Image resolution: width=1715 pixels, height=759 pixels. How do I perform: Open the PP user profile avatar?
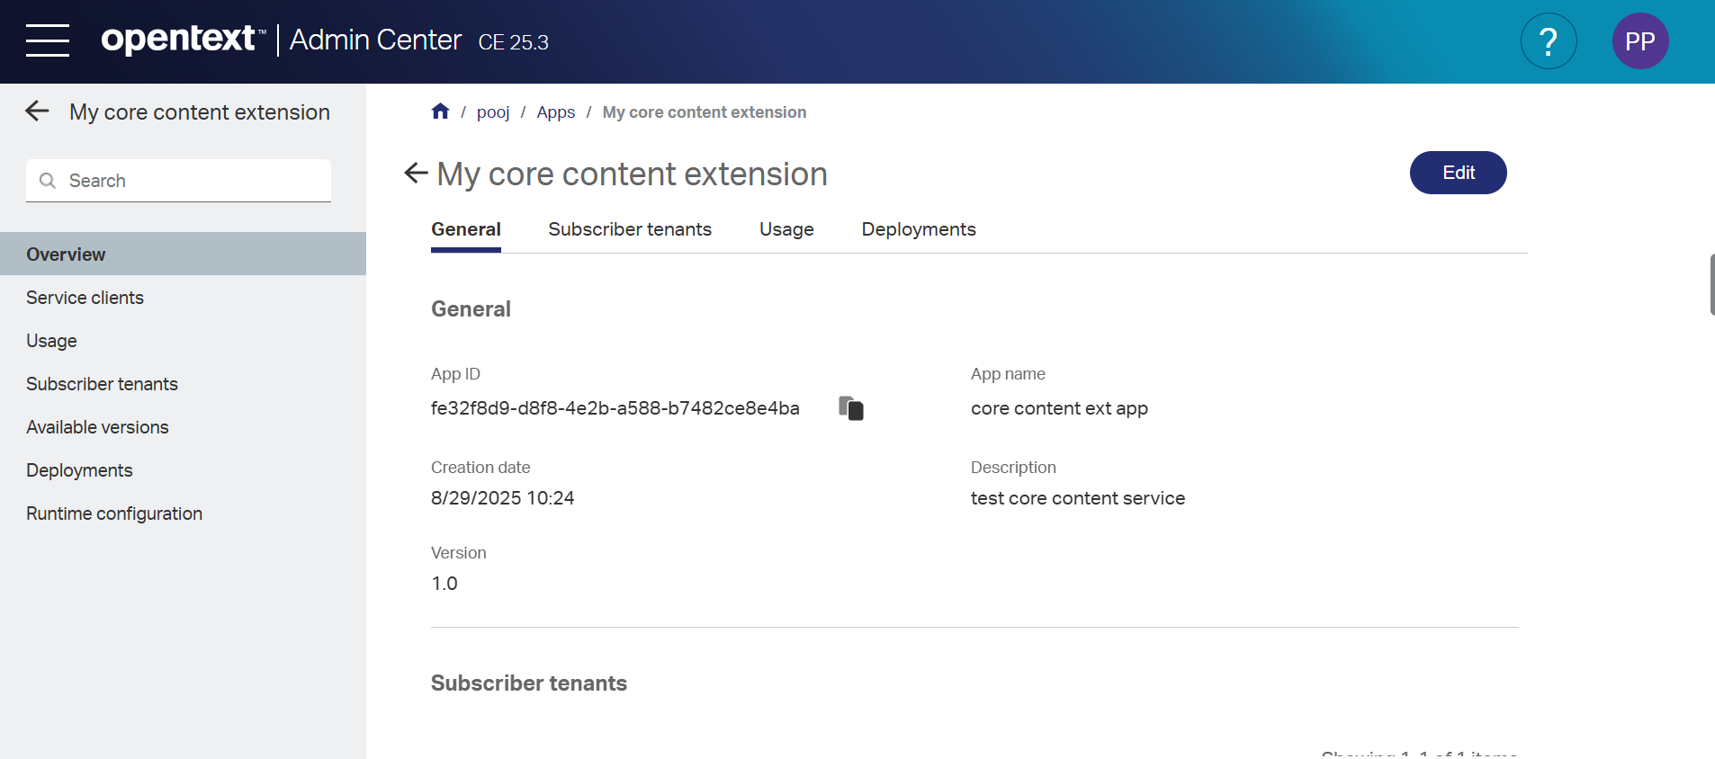coord(1639,41)
